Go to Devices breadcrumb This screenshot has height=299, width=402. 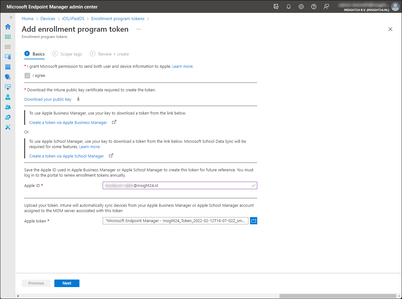48,19
